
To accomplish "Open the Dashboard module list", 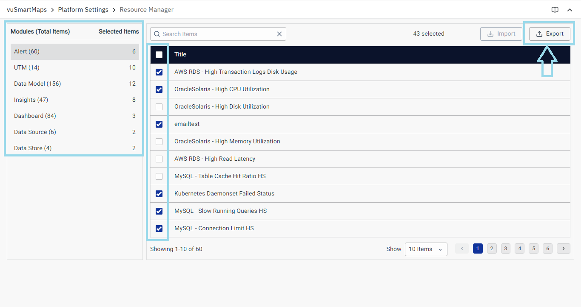I will (x=35, y=116).
